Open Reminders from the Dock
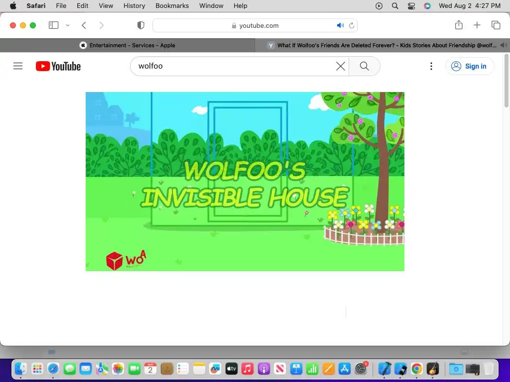This screenshot has height=382, width=510. tap(183, 369)
